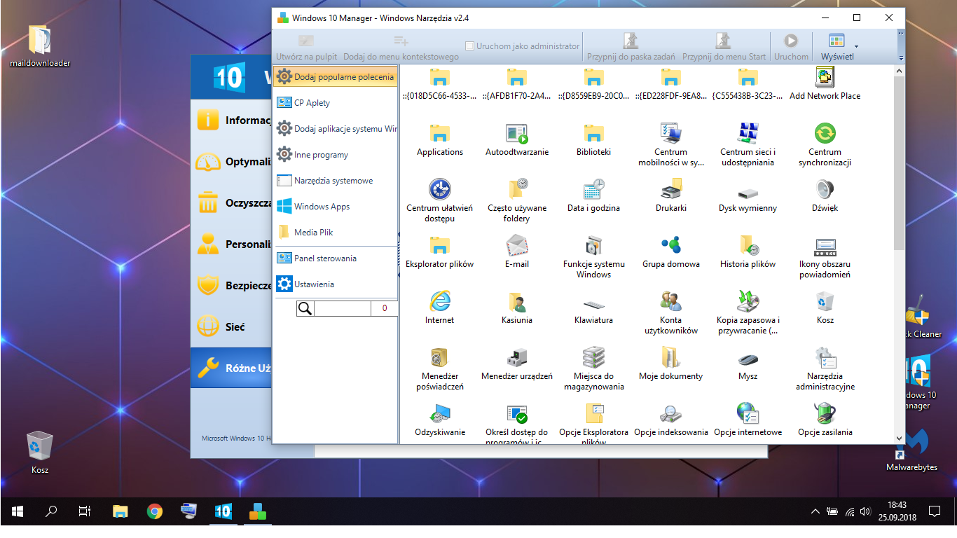
Task: Open Centrum ułatwień dostępu icon
Action: [440, 189]
